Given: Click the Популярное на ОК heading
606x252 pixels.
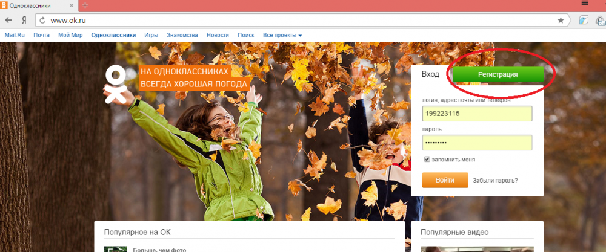Looking at the screenshot, I should 137,232.
